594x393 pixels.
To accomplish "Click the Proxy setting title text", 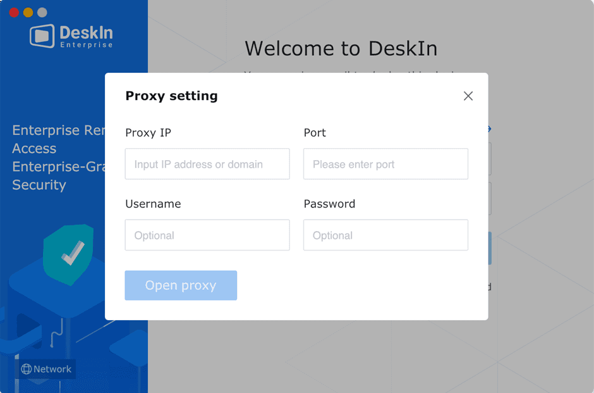I will click(x=171, y=96).
